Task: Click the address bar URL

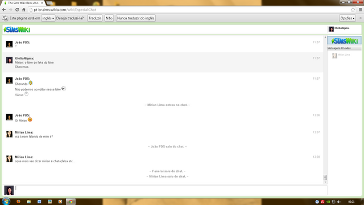Action: tap(65, 10)
